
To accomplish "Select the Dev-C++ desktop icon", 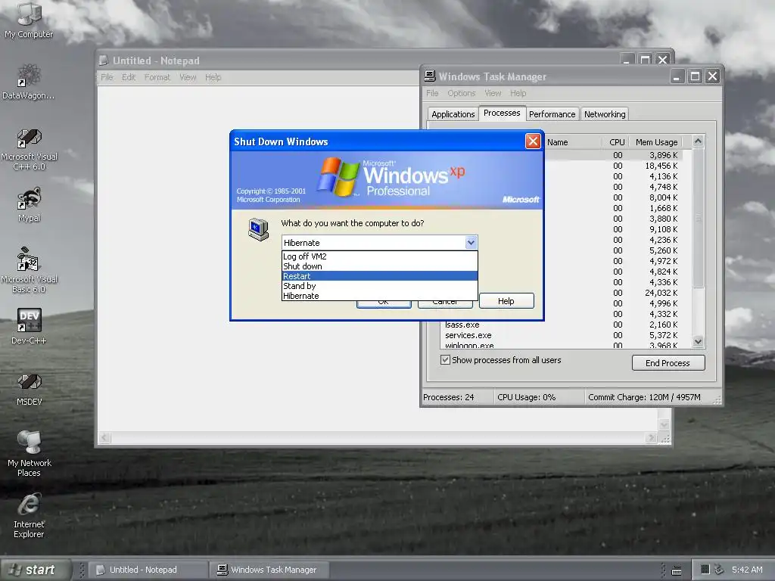I will coord(30,326).
